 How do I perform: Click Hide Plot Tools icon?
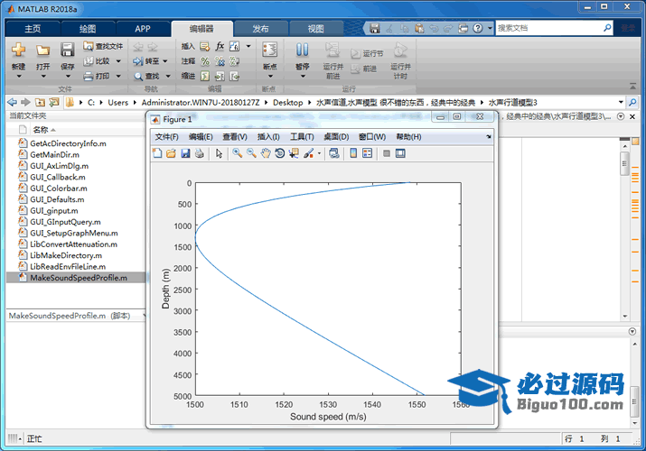click(x=387, y=153)
